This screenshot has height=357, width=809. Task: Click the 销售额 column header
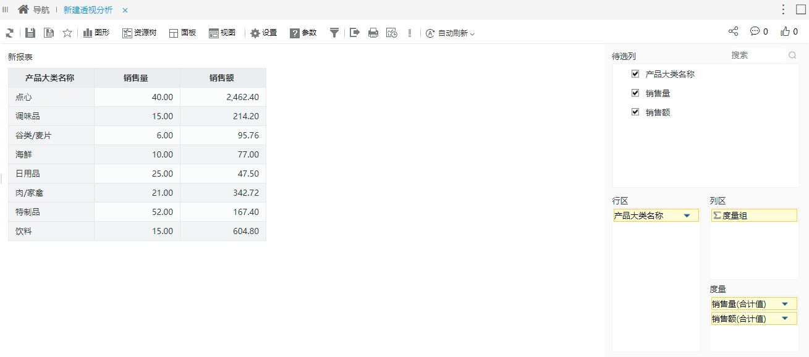point(222,78)
